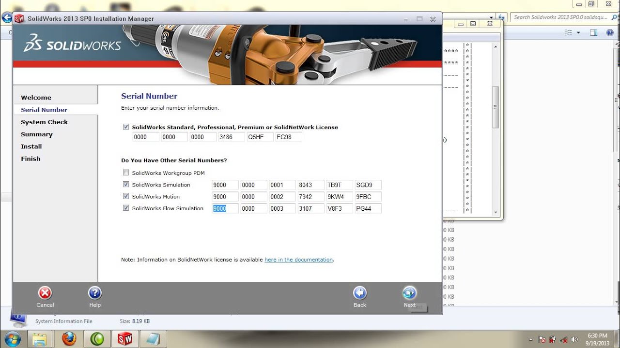Screen dimensions: 620x348
Task: Click the Motion field containing 9KW4
Action: coord(340,197)
